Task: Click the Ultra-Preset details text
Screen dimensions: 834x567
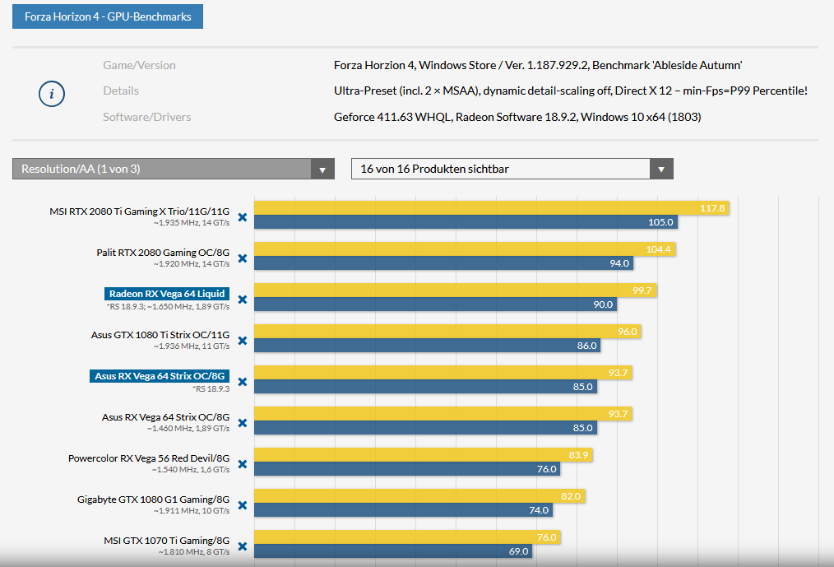Action: (x=571, y=91)
